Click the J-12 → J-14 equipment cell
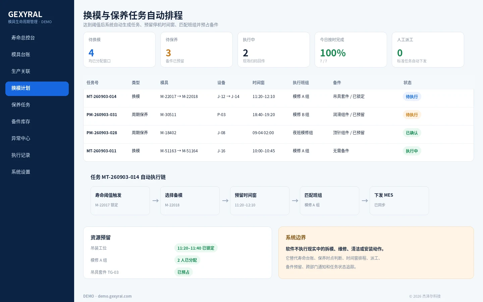This screenshot has width=483, height=302. [228, 97]
